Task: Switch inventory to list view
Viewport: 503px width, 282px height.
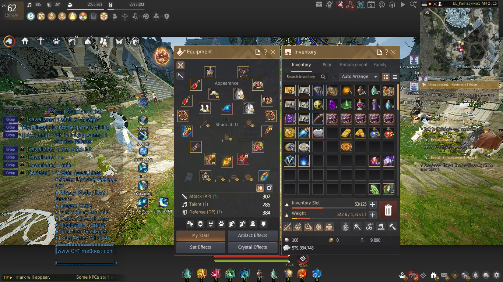Action: click(395, 77)
